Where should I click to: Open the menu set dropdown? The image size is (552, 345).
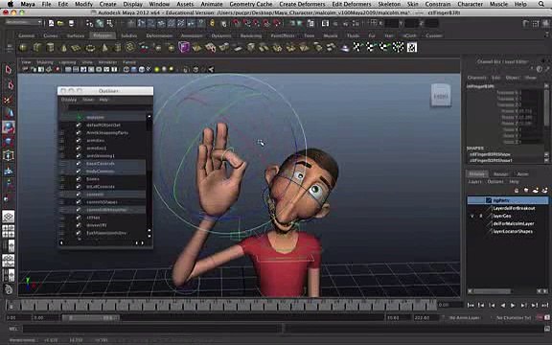pyautogui.click(x=23, y=23)
